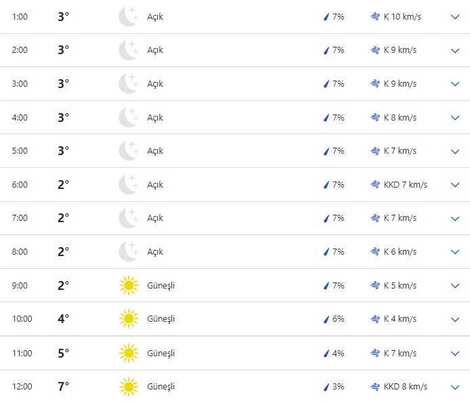Click the KKD 8 km/s wind text
The height and width of the screenshot is (403, 470).
pos(405,387)
